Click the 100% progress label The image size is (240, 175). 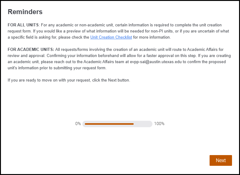coord(159,124)
